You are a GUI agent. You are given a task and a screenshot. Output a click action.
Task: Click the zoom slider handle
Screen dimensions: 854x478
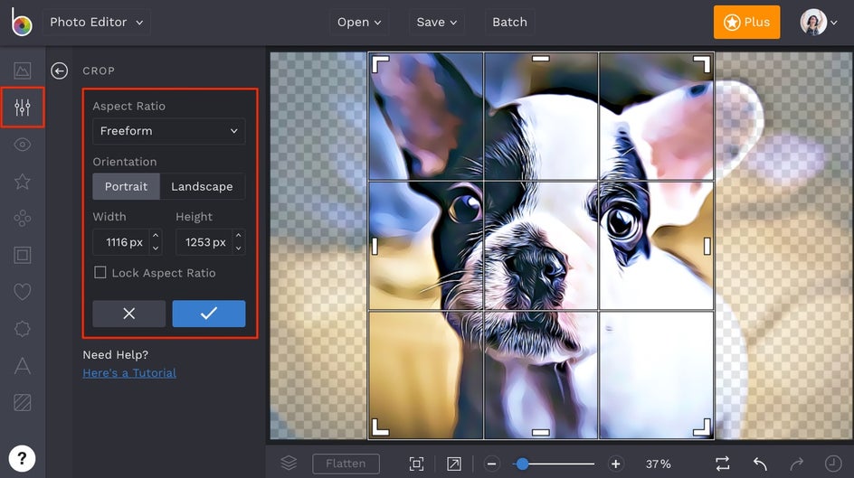pyautogui.click(x=522, y=464)
